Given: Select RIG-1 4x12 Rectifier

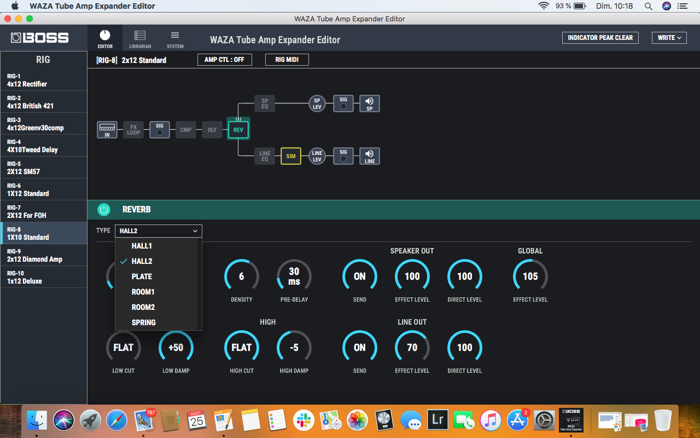Looking at the screenshot, I should coord(44,80).
